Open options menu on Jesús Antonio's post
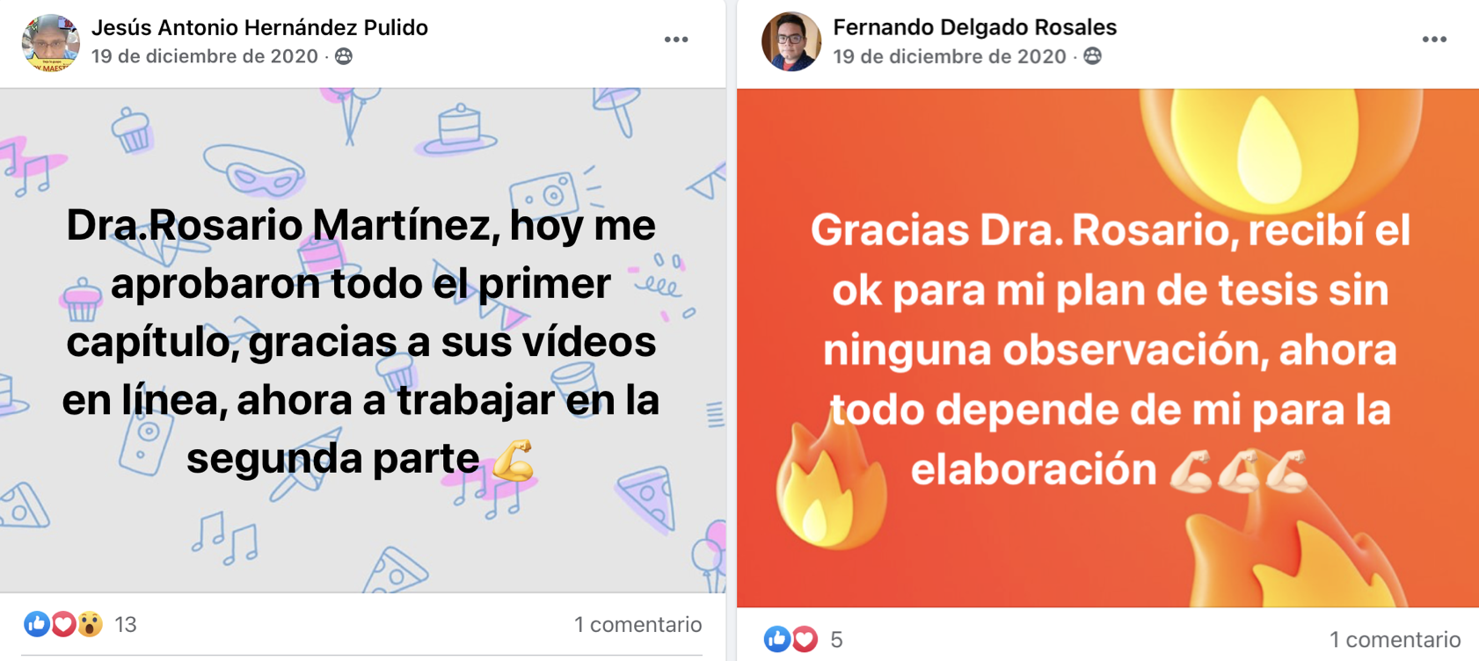 tap(675, 40)
